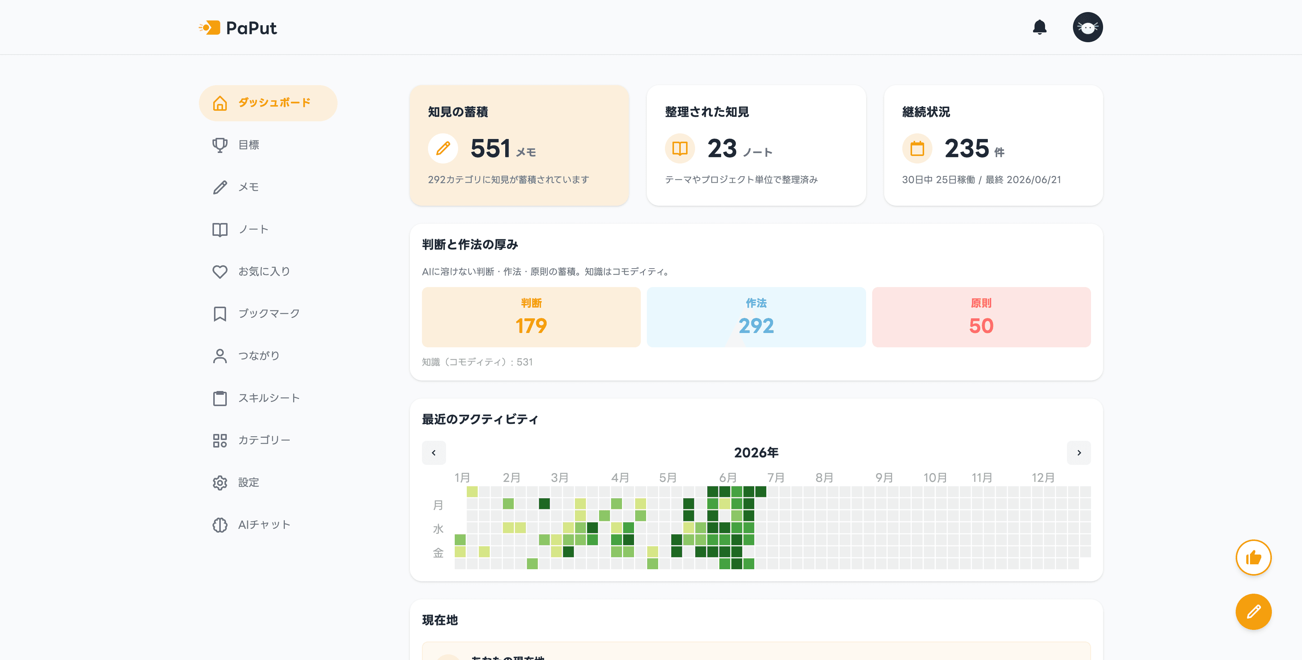Open ブックマーク in the sidebar

point(268,314)
